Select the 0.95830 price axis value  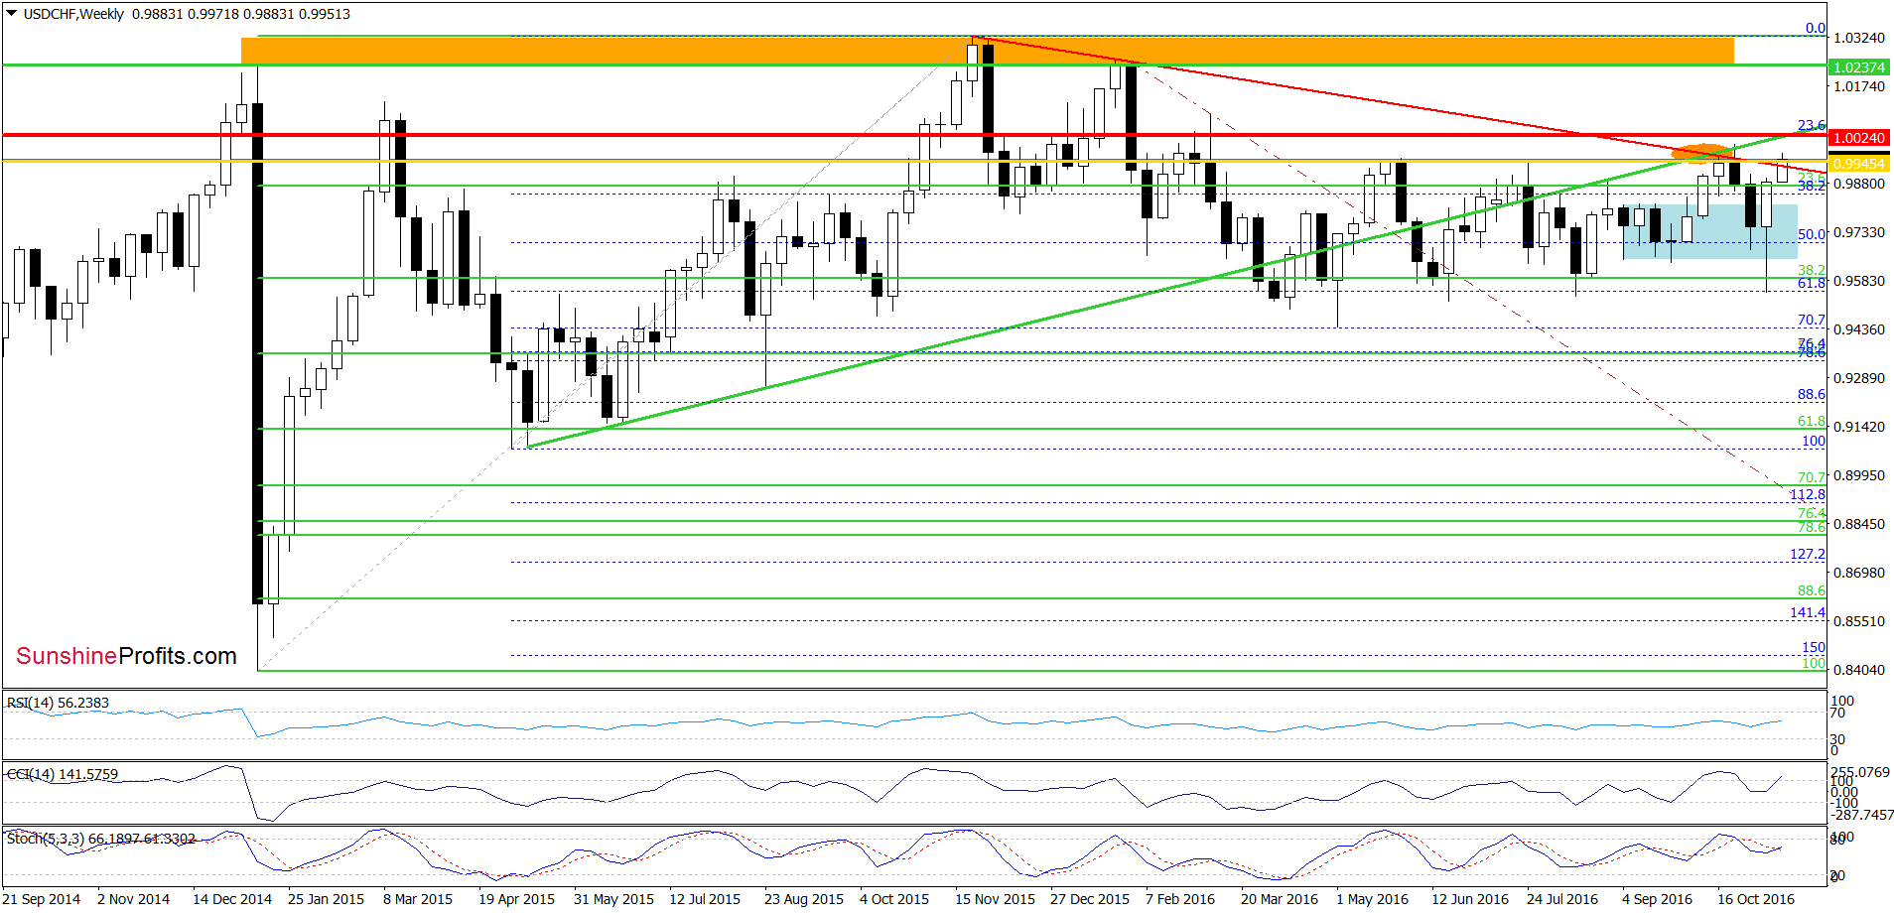pos(1859,281)
